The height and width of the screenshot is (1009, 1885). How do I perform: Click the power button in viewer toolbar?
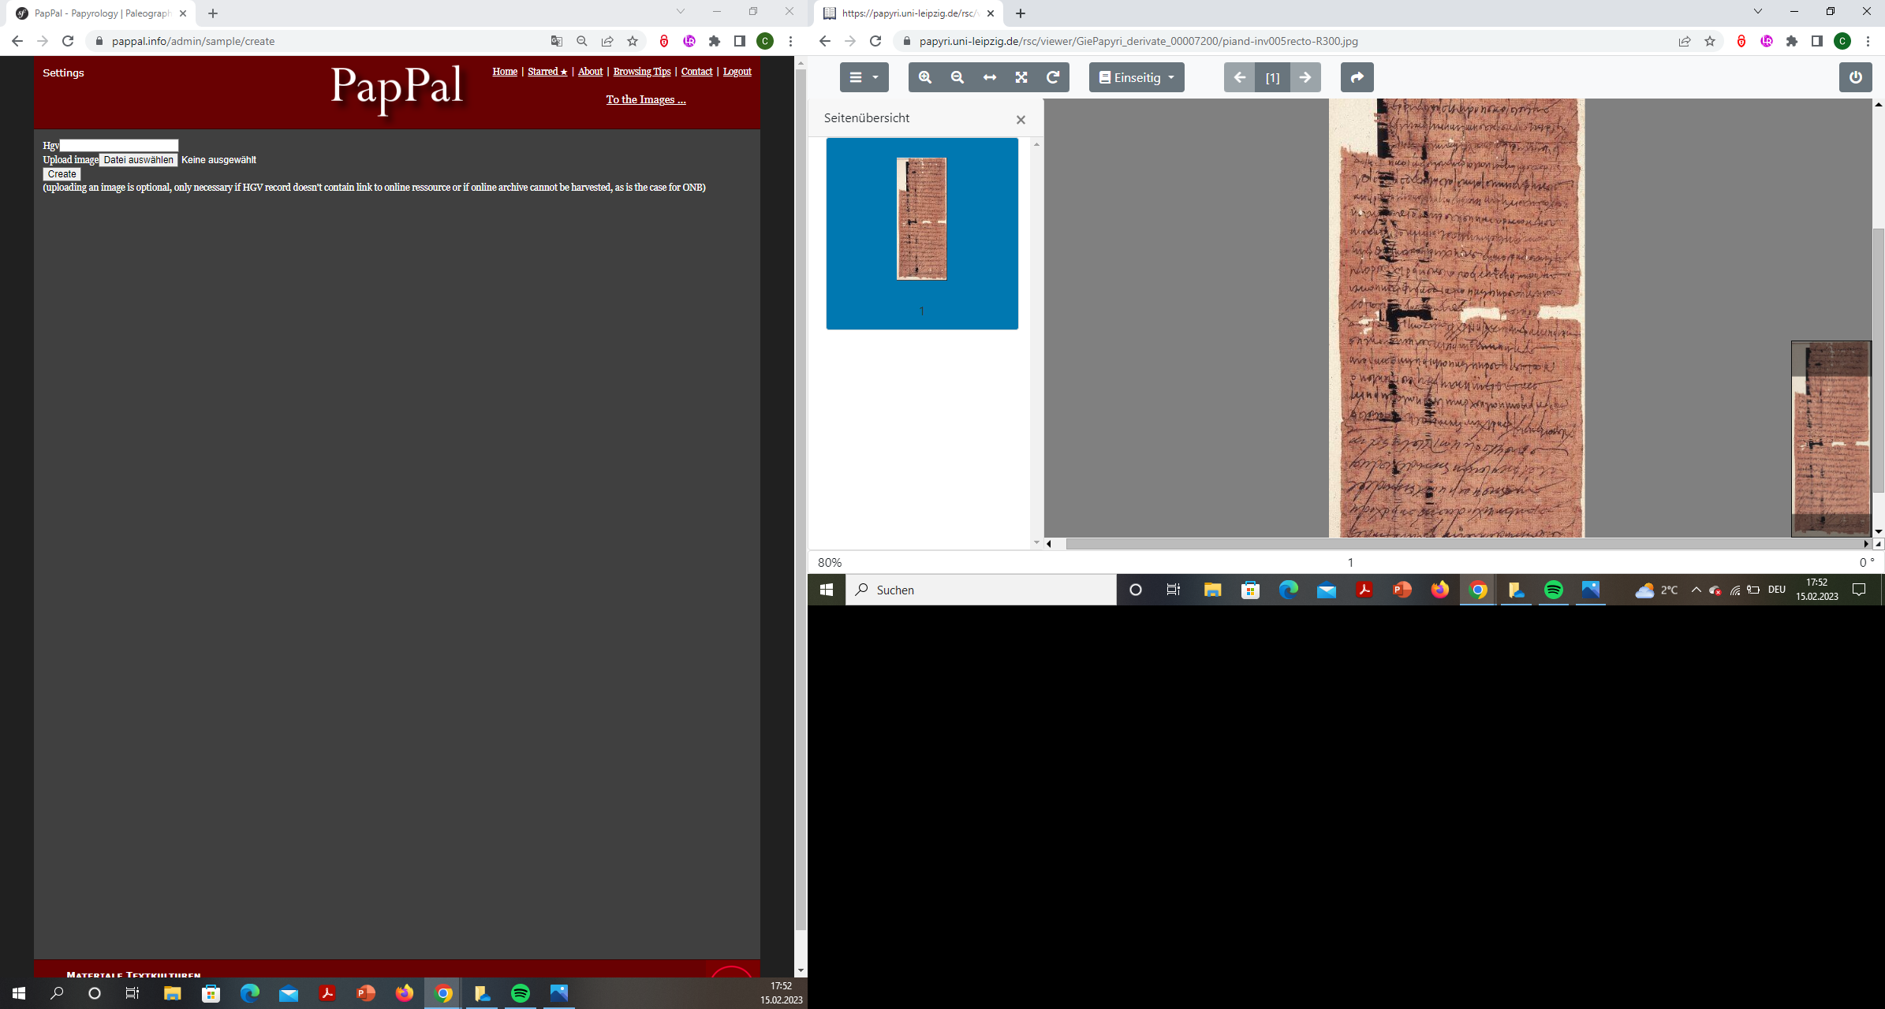[x=1855, y=77]
